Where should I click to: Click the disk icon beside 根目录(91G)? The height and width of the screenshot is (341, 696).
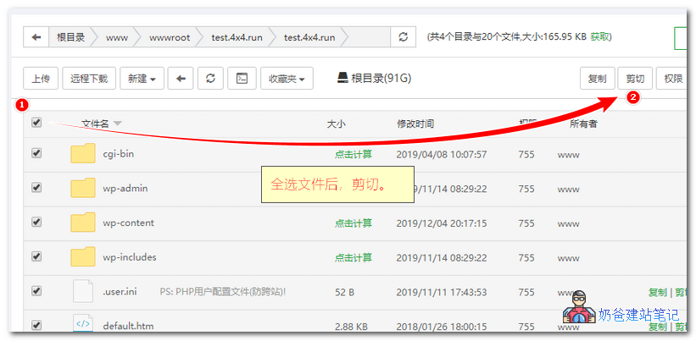pyautogui.click(x=342, y=79)
